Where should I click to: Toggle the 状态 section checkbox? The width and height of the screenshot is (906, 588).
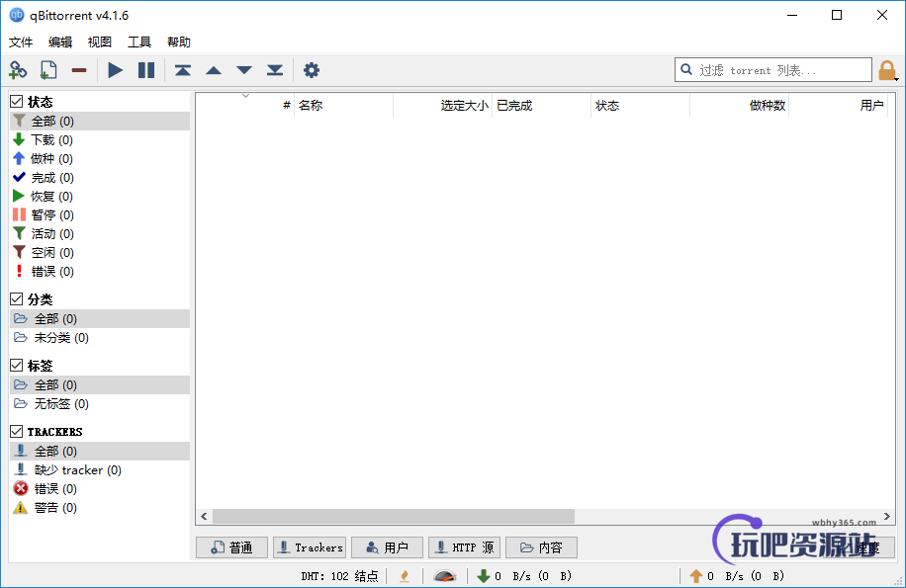click(x=17, y=102)
